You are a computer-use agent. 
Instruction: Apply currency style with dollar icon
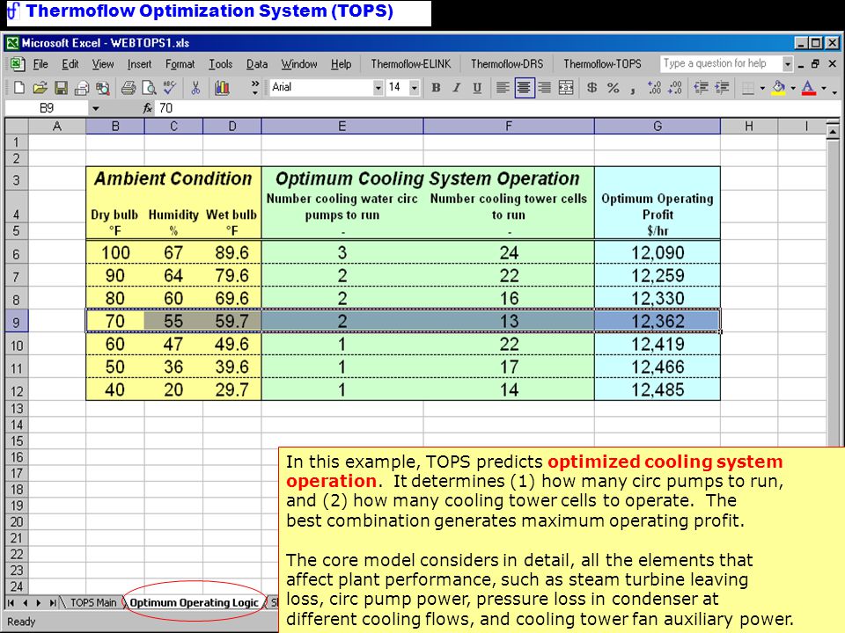(x=591, y=88)
